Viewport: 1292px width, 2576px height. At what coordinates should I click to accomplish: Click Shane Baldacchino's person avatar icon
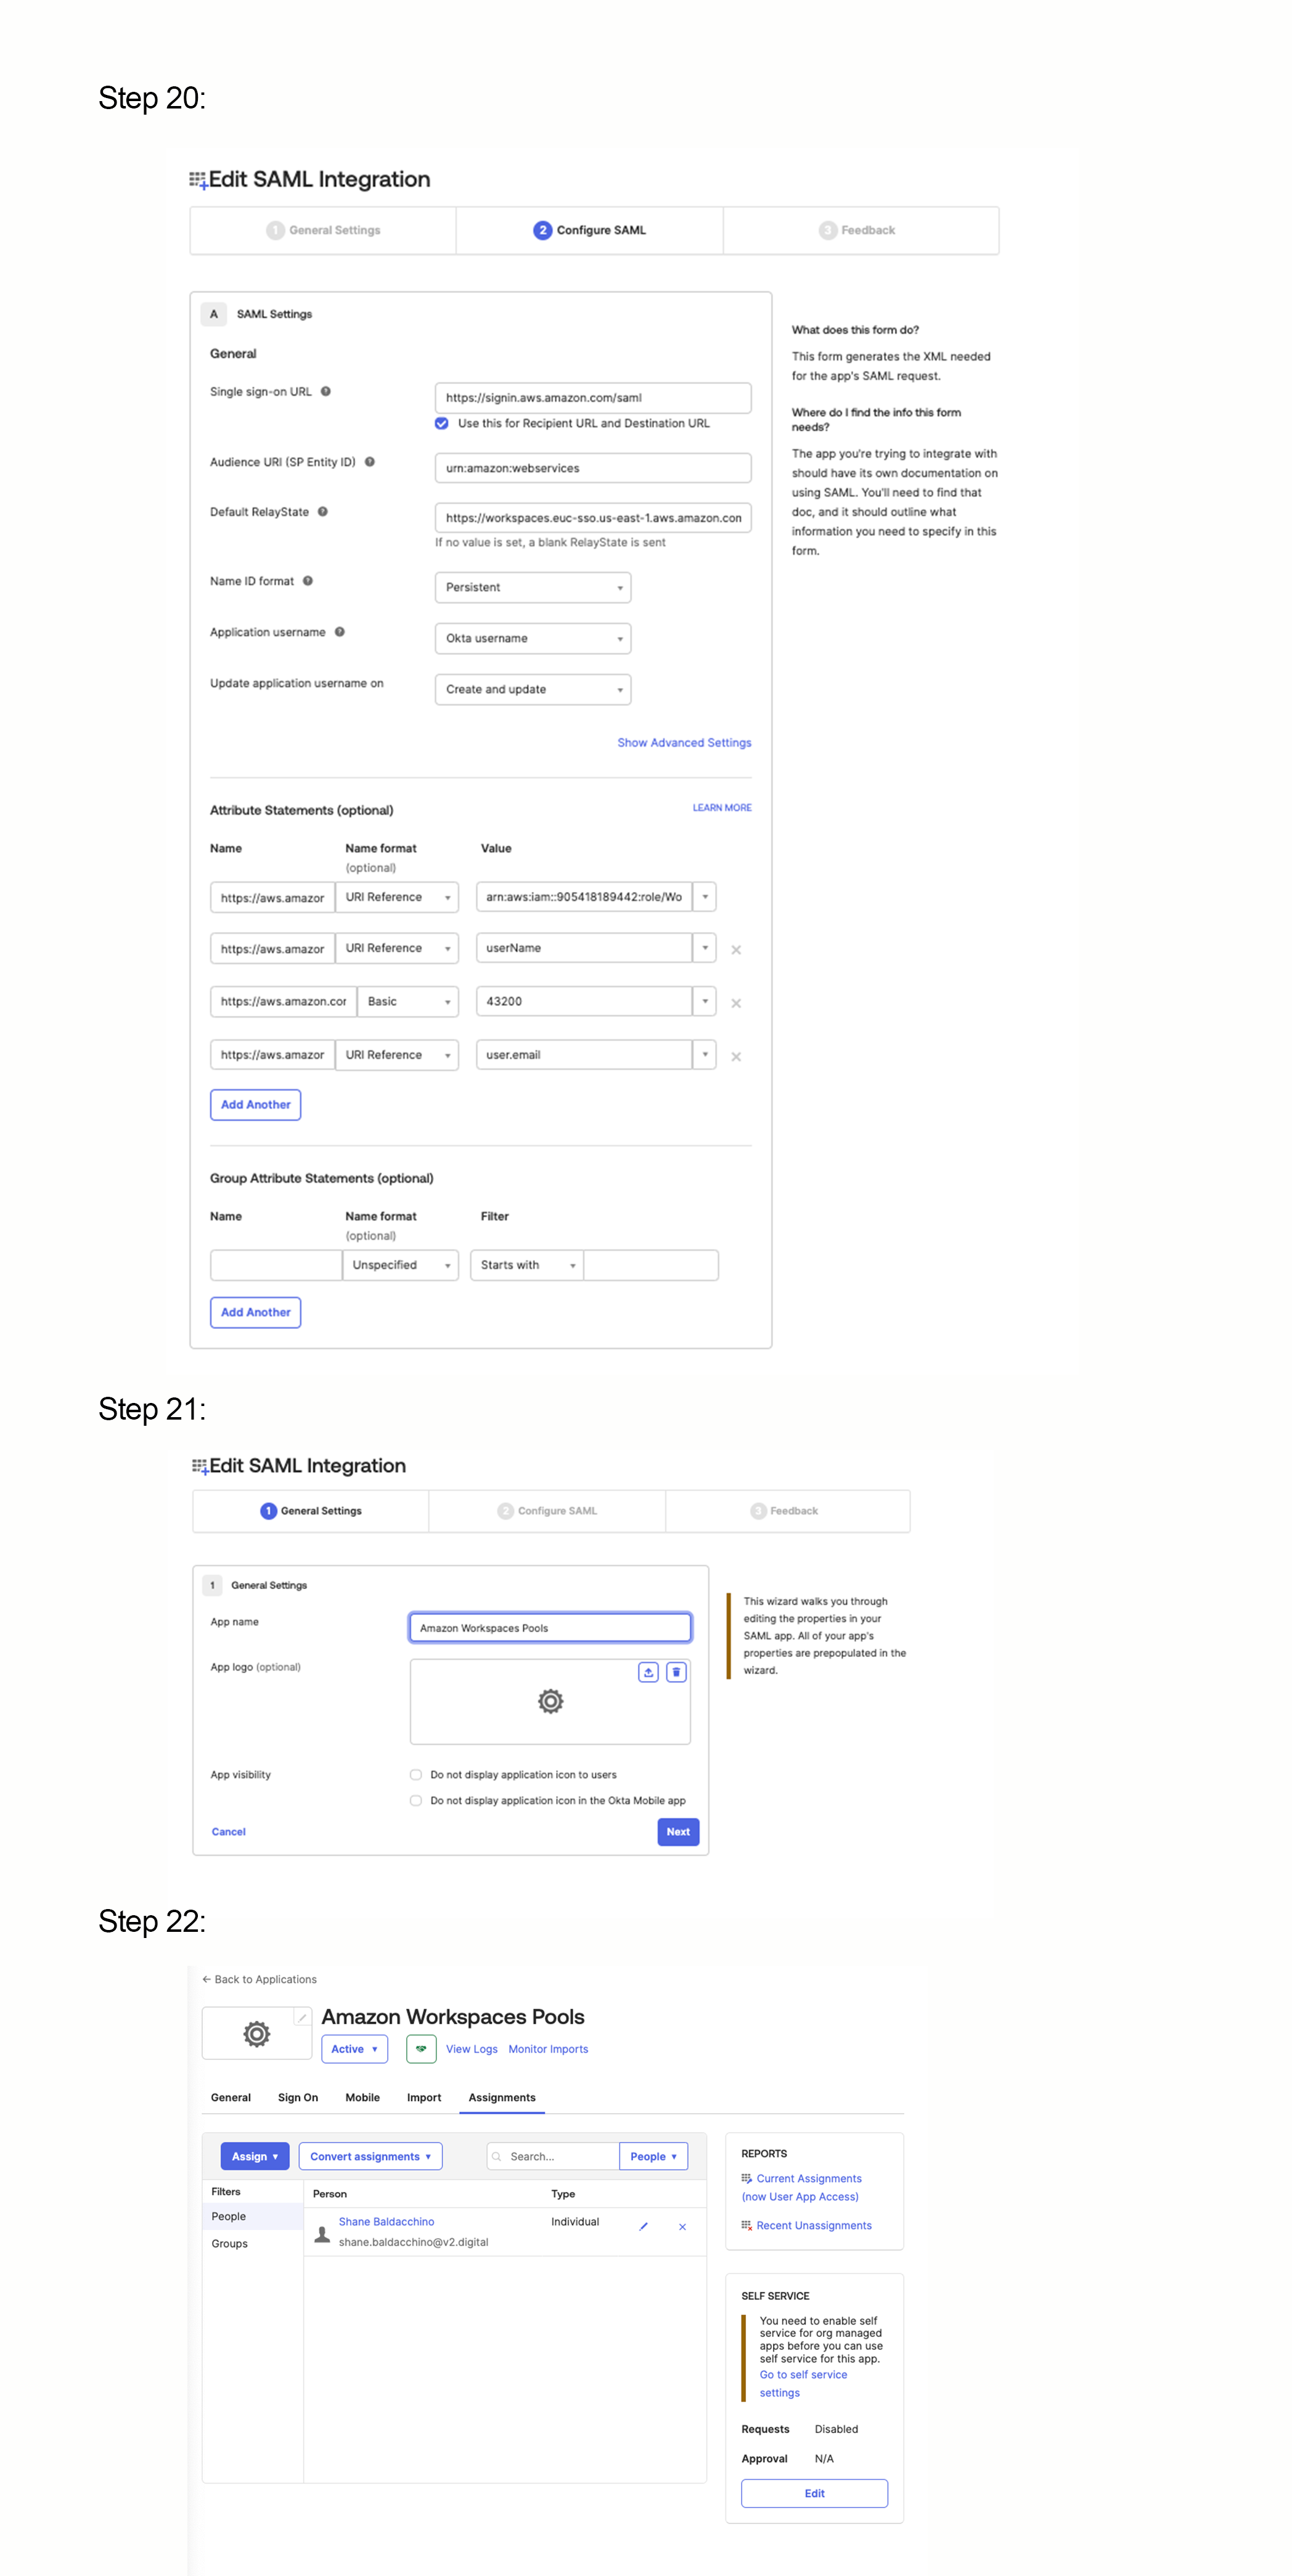323,2234
